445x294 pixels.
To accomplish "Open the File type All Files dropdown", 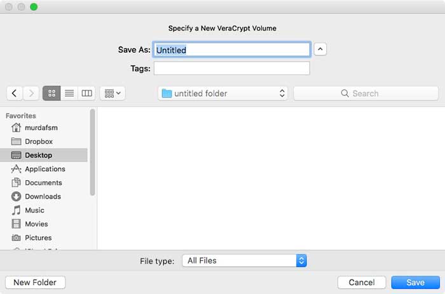I will (x=244, y=260).
